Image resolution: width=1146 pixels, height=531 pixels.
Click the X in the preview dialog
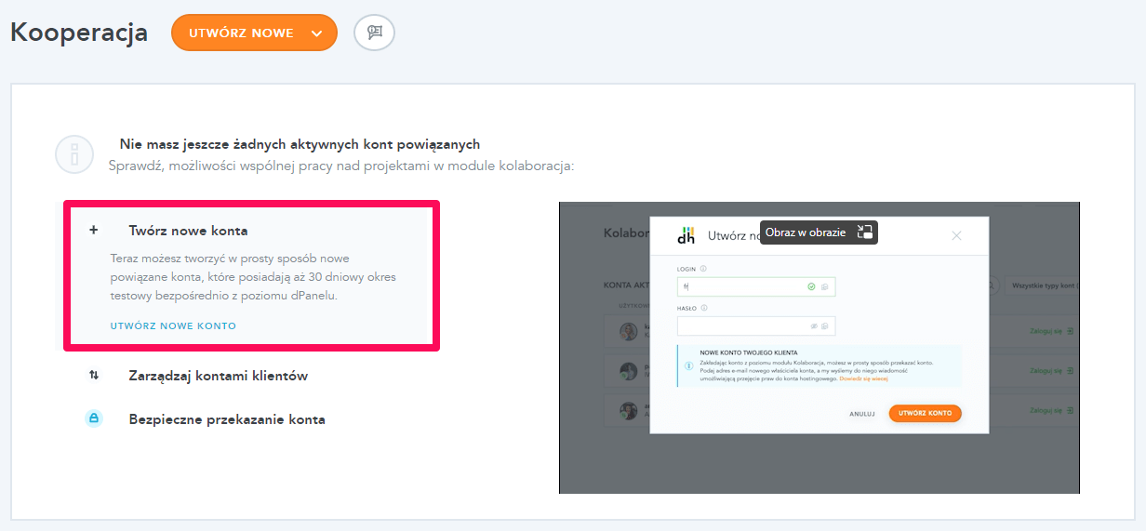956,236
